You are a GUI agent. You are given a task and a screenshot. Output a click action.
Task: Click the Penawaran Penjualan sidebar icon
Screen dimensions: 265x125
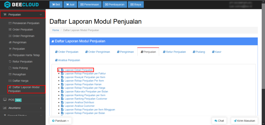click(x=10, y=23)
